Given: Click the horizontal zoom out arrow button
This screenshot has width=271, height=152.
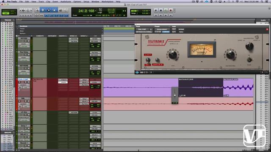Looking at the screenshot, I should pos(21,10).
